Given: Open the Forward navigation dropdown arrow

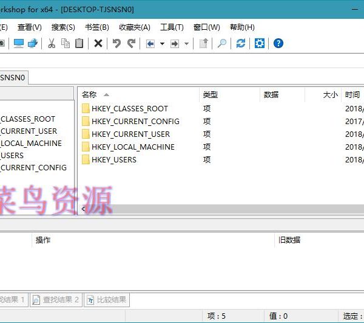Looking at the screenshot, I should coord(186,44).
